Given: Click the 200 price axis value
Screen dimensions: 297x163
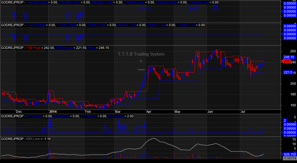Looking at the screenshot, I should (293, 84).
